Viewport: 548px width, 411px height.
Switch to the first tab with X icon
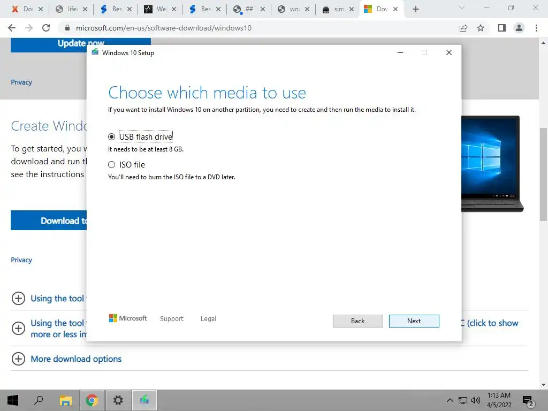22,9
